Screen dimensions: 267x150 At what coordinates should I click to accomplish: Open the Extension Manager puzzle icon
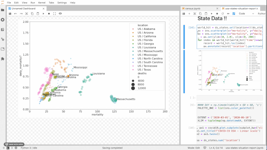tap(3, 59)
